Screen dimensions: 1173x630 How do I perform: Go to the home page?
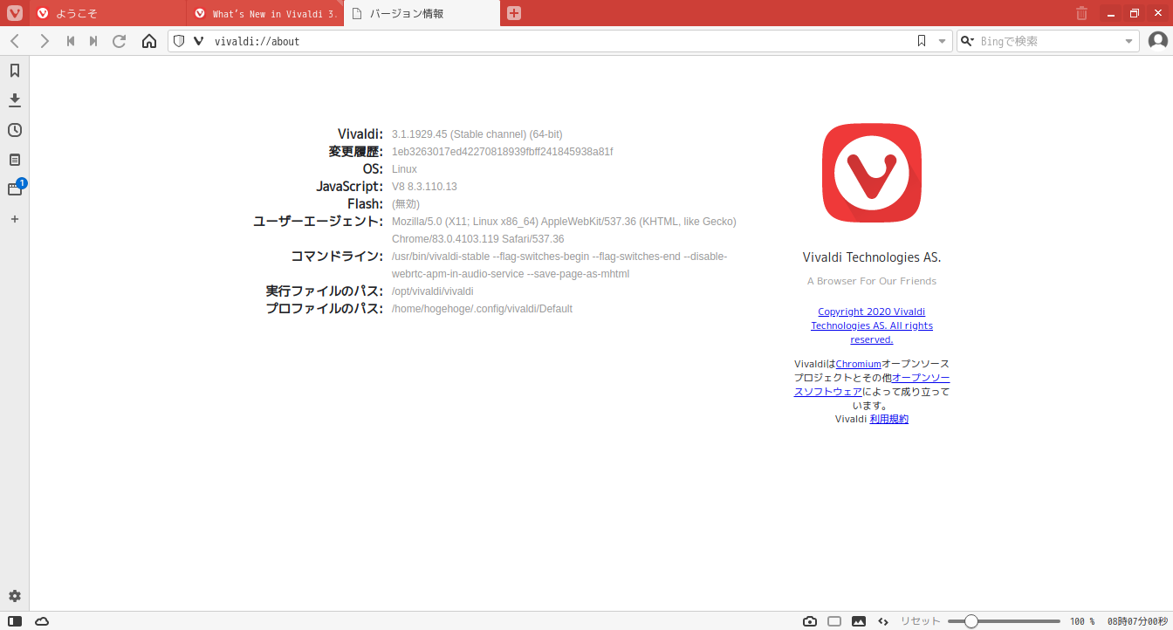pyautogui.click(x=149, y=41)
